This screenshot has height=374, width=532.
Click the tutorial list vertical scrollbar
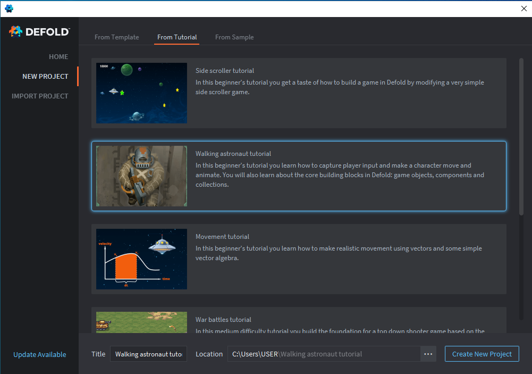coord(521,137)
